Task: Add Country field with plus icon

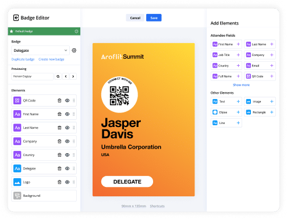Action: 238,65
